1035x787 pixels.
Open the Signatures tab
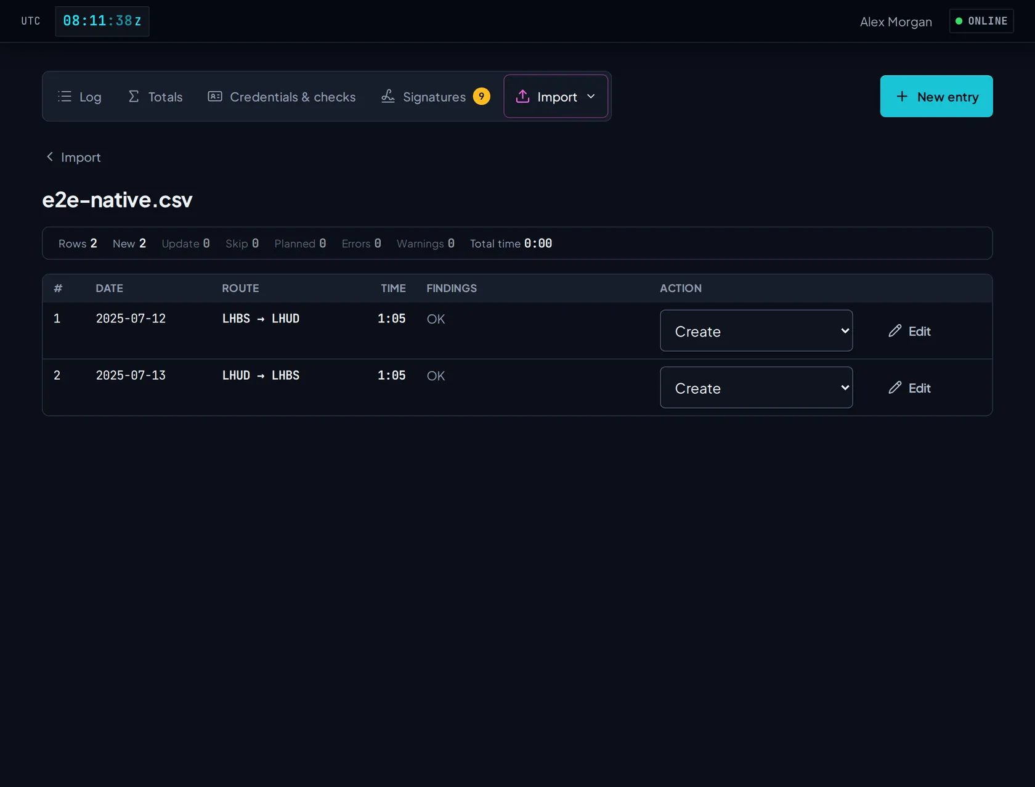click(436, 96)
